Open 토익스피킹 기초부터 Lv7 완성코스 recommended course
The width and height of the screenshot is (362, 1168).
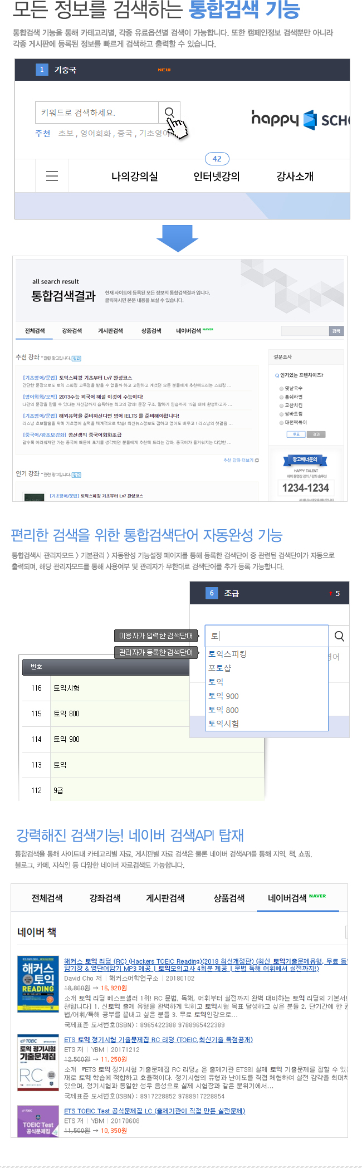coord(77,377)
